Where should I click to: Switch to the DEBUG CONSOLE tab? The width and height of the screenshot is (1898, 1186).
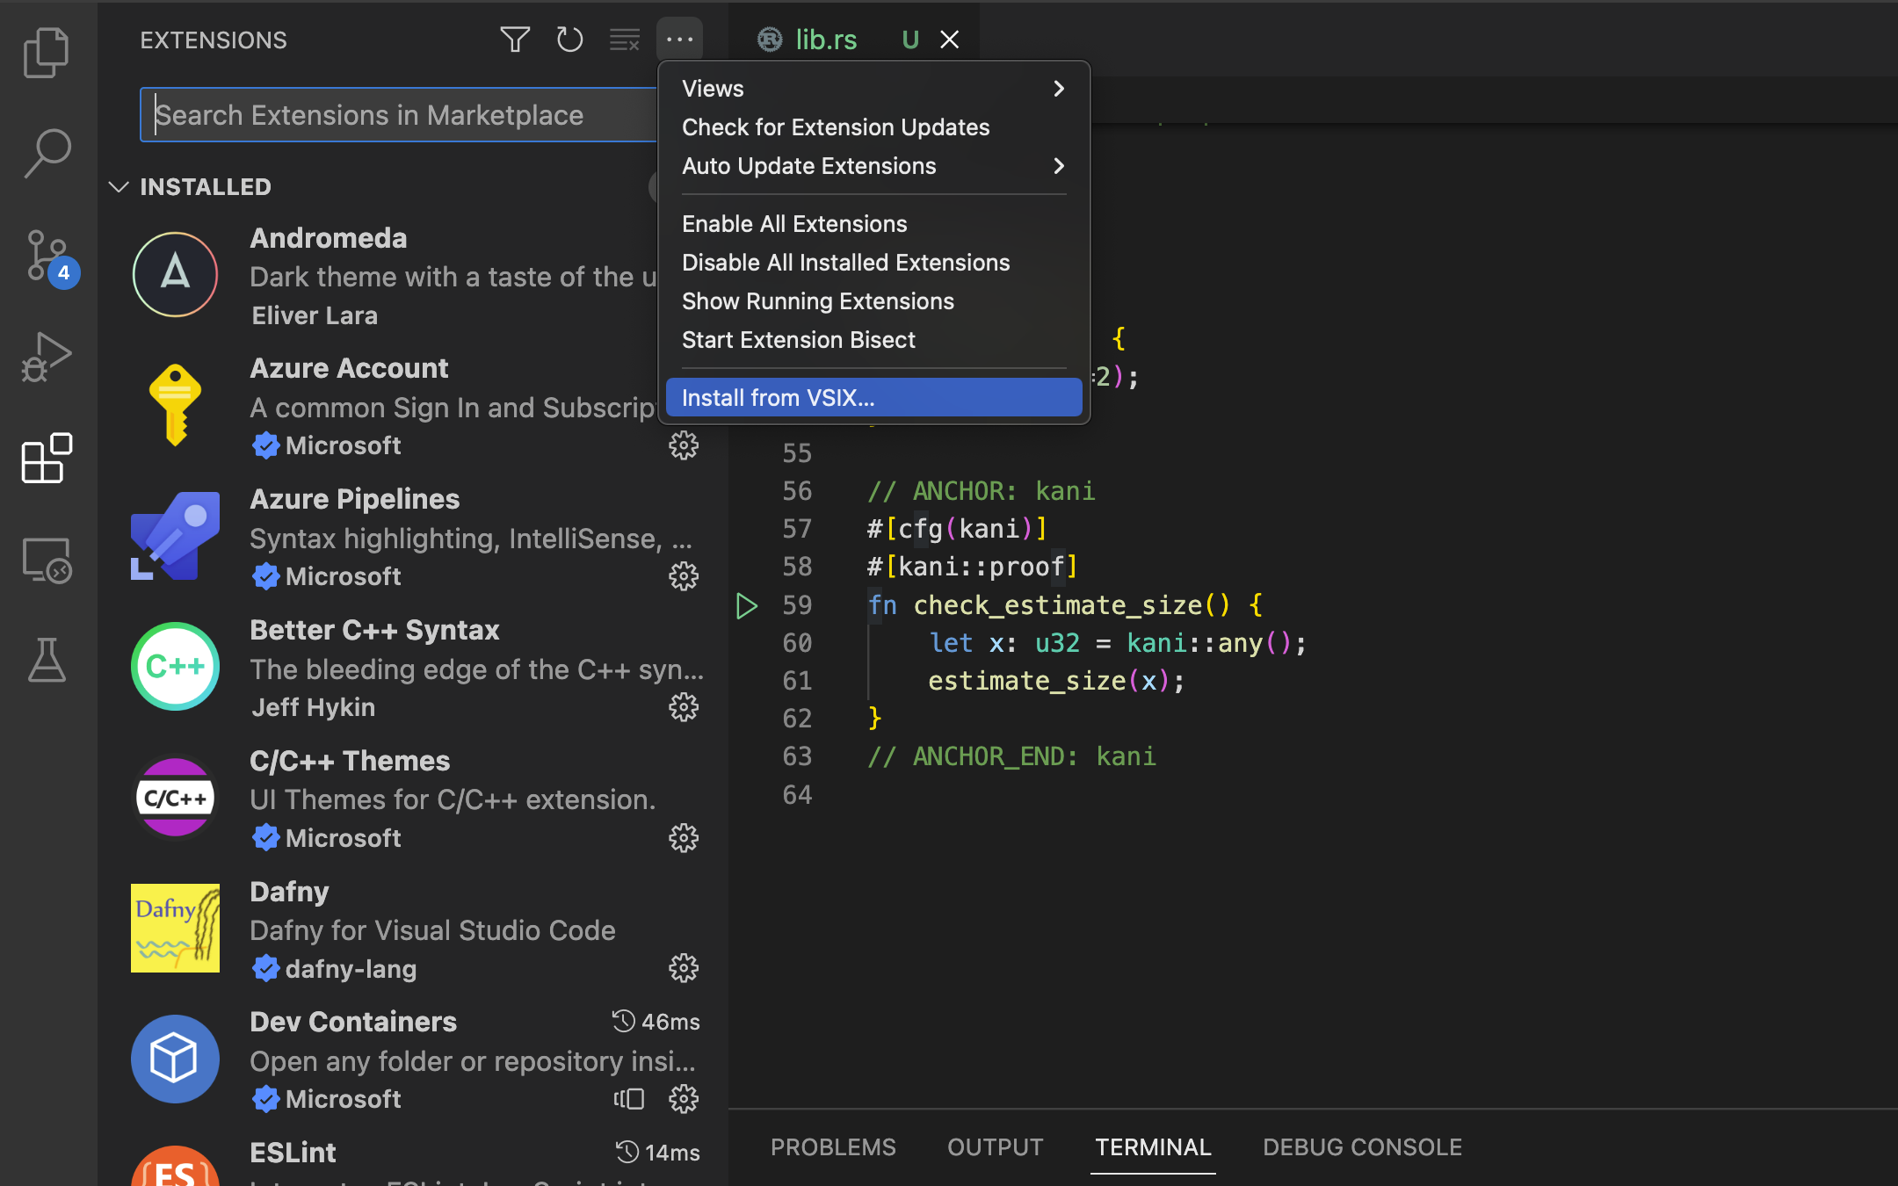click(x=1362, y=1147)
